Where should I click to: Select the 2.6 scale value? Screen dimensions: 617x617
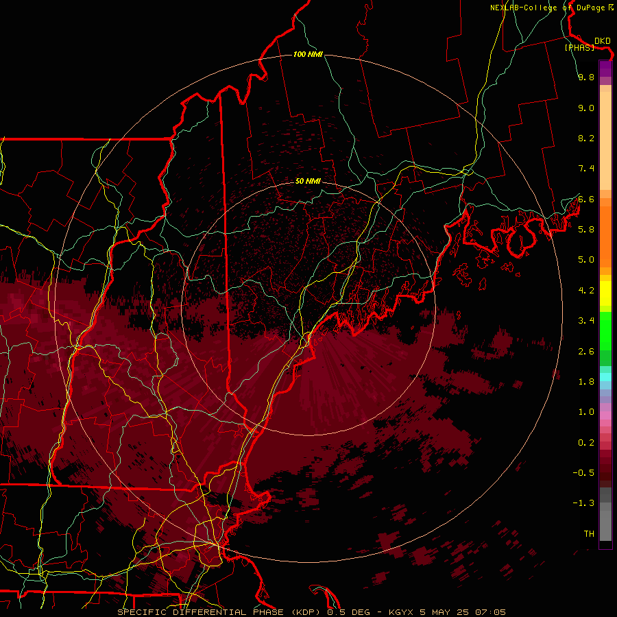click(x=586, y=352)
